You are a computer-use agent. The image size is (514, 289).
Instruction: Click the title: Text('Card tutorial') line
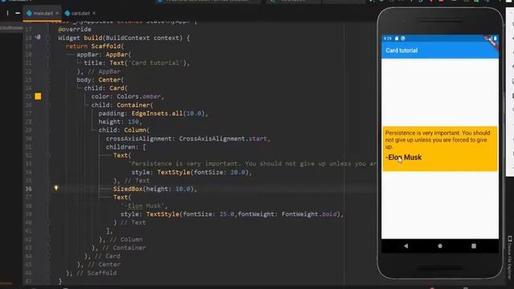point(137,63)
